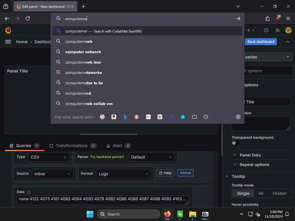This screenshot has width=295, height=221.
Task: Click the inline Data text field
Action: pyautogui.click(x=103, y=200)
